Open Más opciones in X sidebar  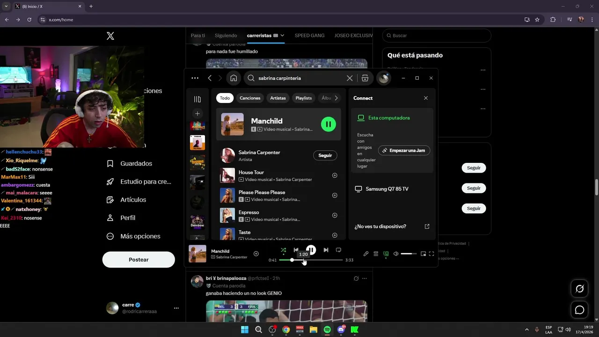pyautogui.click(x=133, y=236)
